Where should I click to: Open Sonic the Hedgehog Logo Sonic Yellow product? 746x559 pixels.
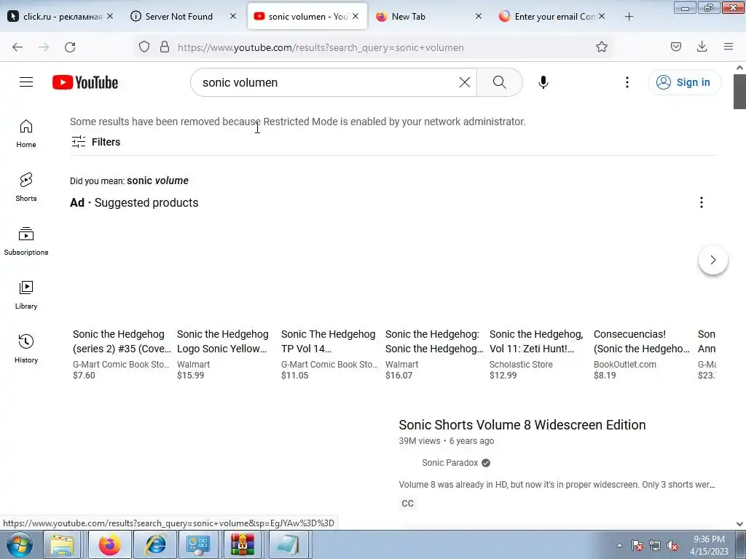tap(223, 341)
